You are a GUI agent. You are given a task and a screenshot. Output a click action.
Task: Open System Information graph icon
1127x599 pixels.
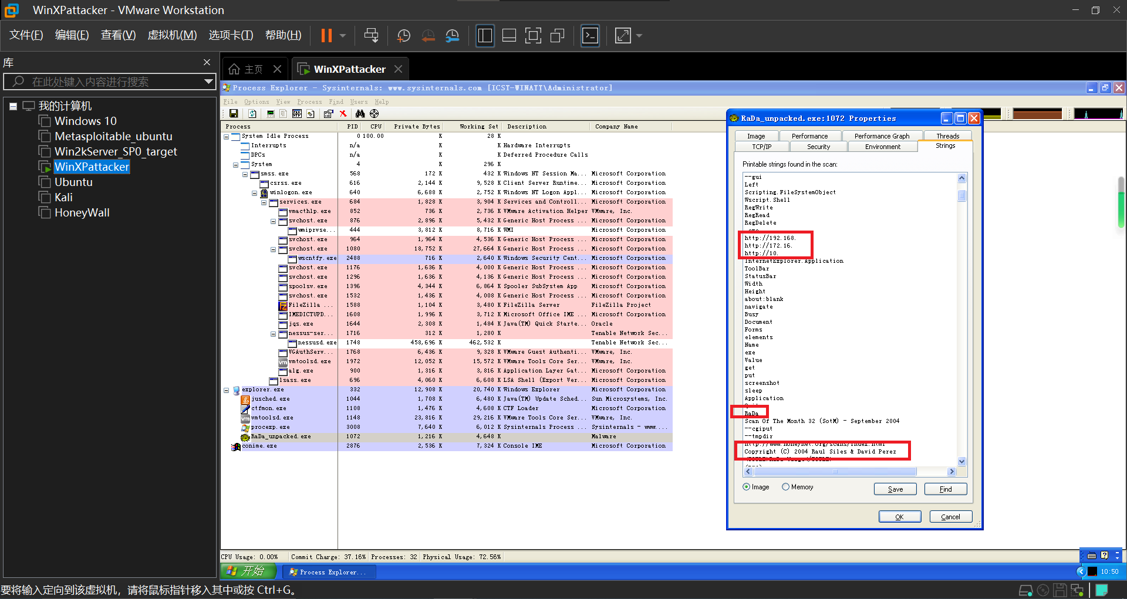pyautogui.click(x=271, y=114)
